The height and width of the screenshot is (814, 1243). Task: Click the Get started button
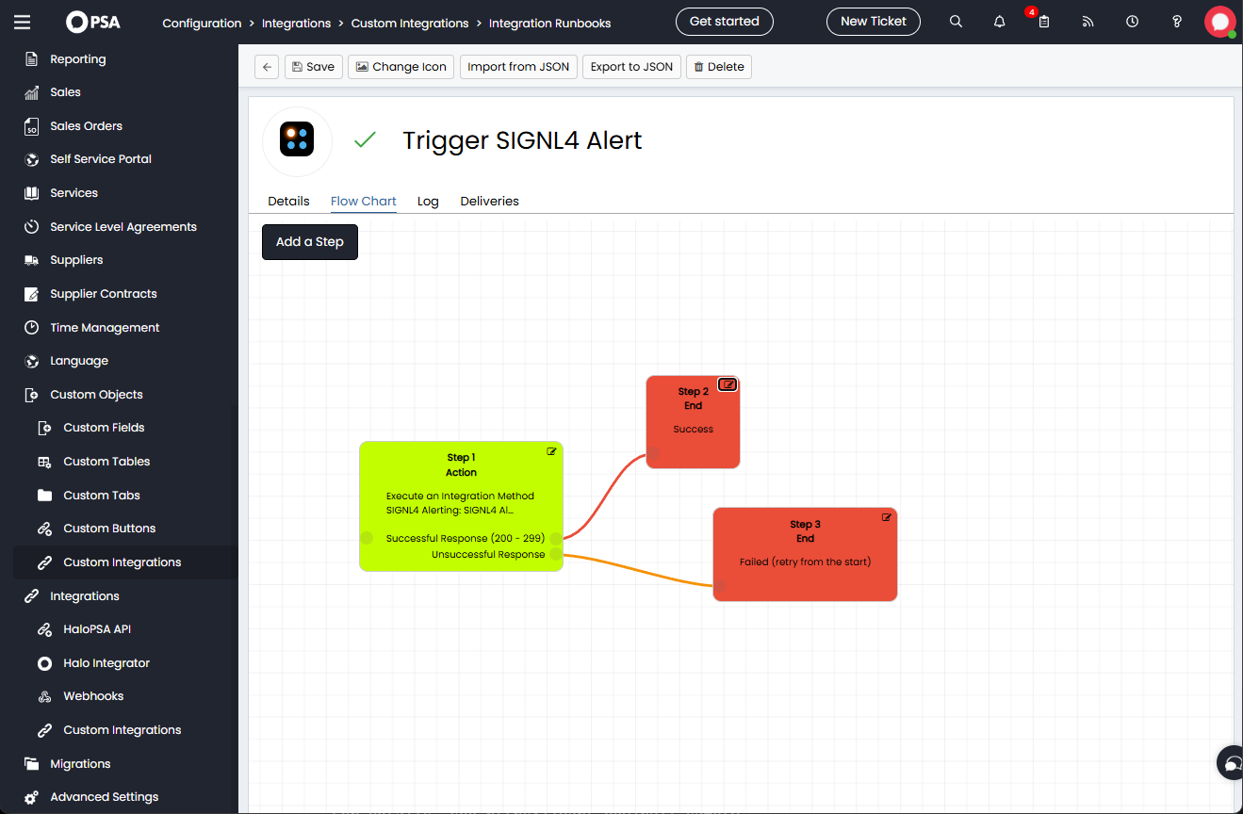click(725, 22)
